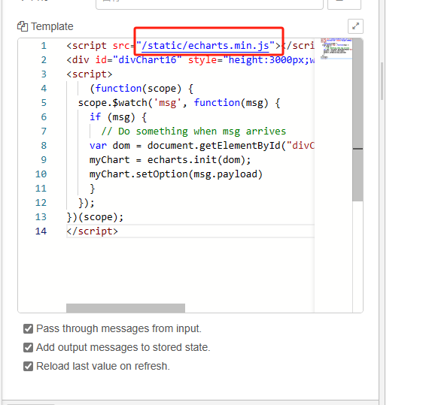Open the /static/echarts.min.js link
Screen dimensions: 423x405
click(x=205, y=46)
